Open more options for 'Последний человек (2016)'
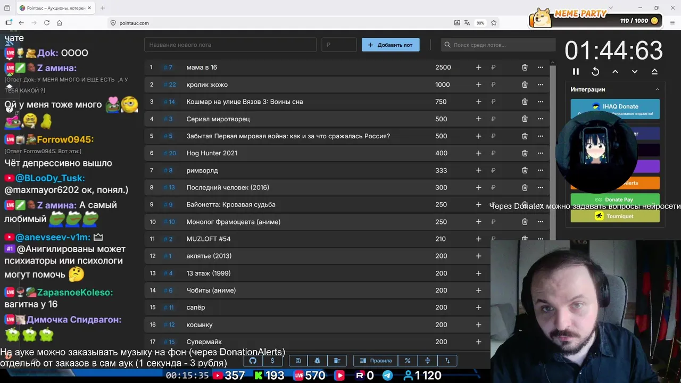681x383 pixels. tap(540, 187)
